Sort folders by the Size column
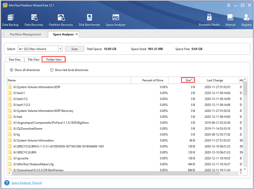 pyautogui.click(x=189, y=80)
